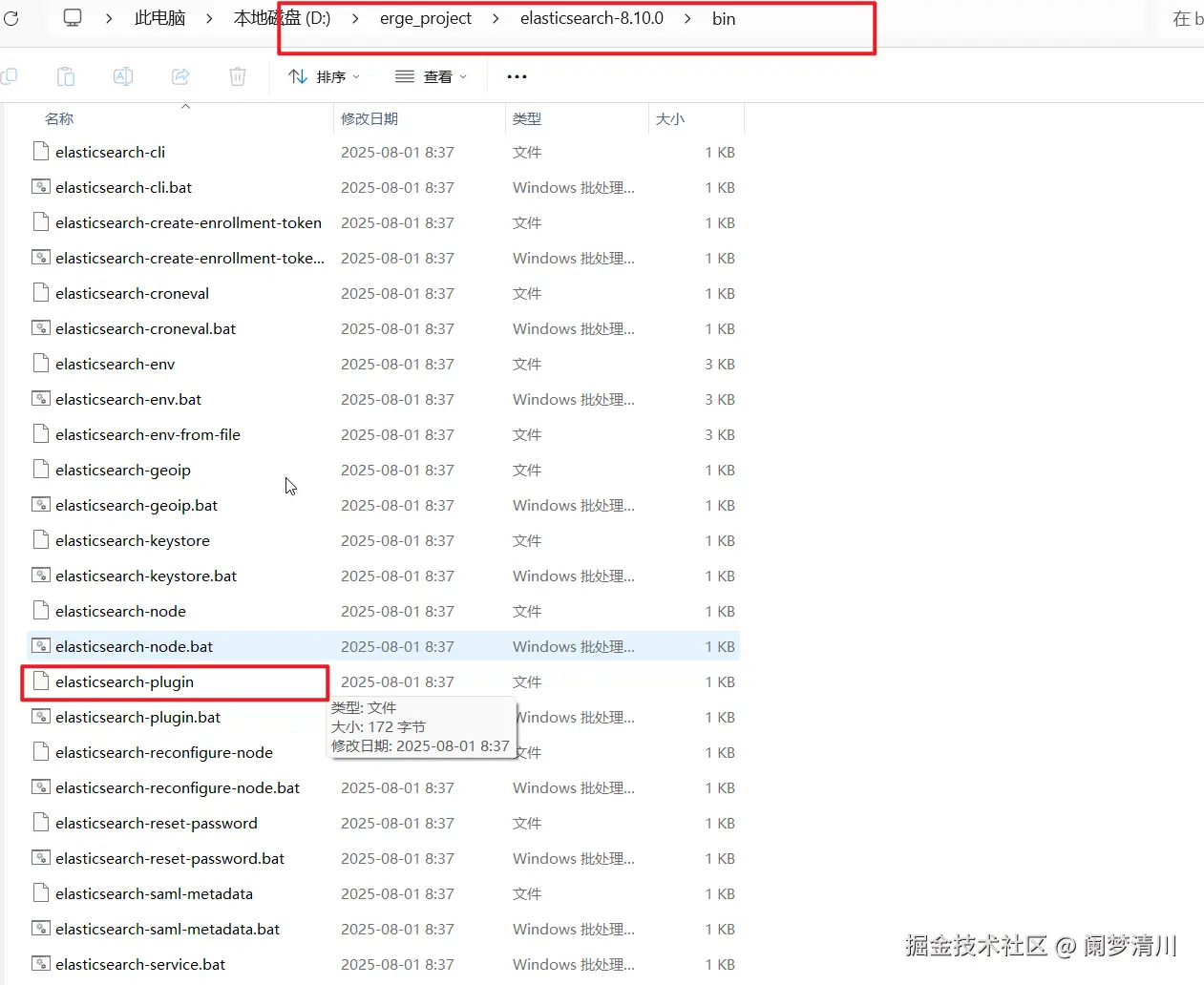The width and height of the screenshot is (1204, 985).
Task: Select the elasticsearch-saml-metadata file name
Action: point(154,893)
